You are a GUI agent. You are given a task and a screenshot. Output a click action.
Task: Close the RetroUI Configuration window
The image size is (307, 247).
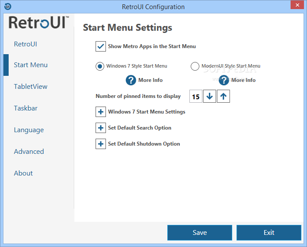[297, 5]
